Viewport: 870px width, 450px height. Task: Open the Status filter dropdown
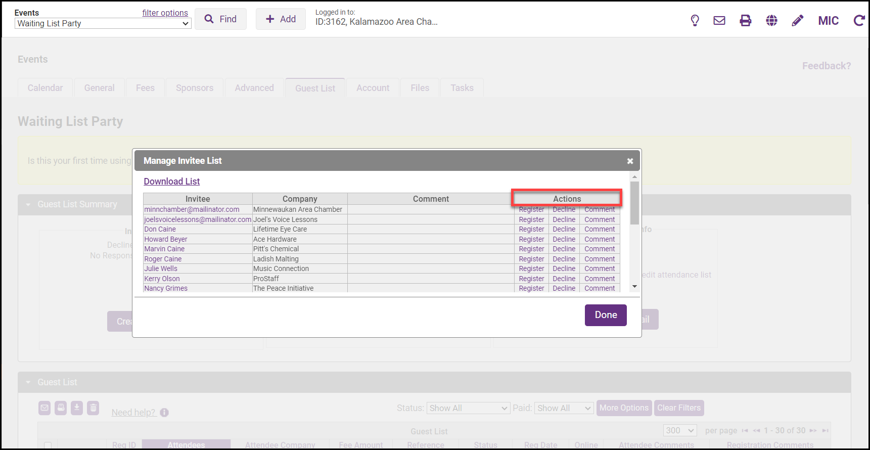pos(468,408)
